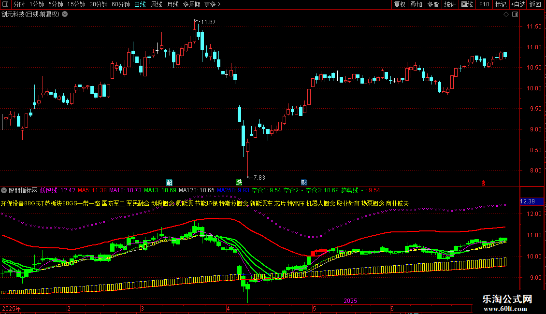Expand dropdown next to 创元科技 title
The width and height of the screenshot is (546, 314).
point(65,14)
